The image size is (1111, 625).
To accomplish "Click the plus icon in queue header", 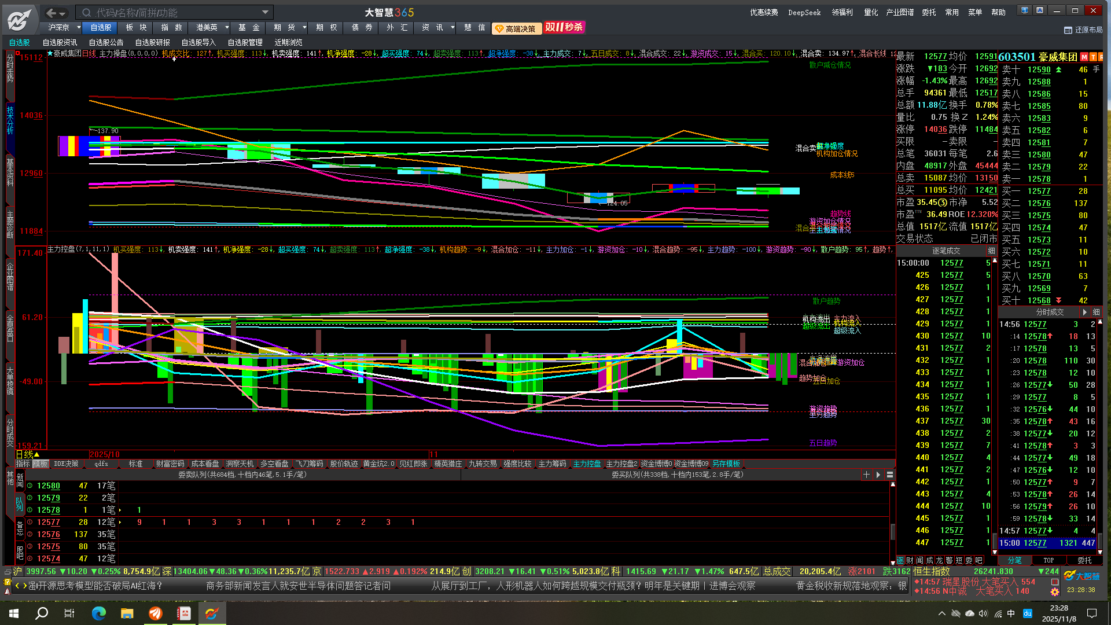I will [x=866, y=475].
